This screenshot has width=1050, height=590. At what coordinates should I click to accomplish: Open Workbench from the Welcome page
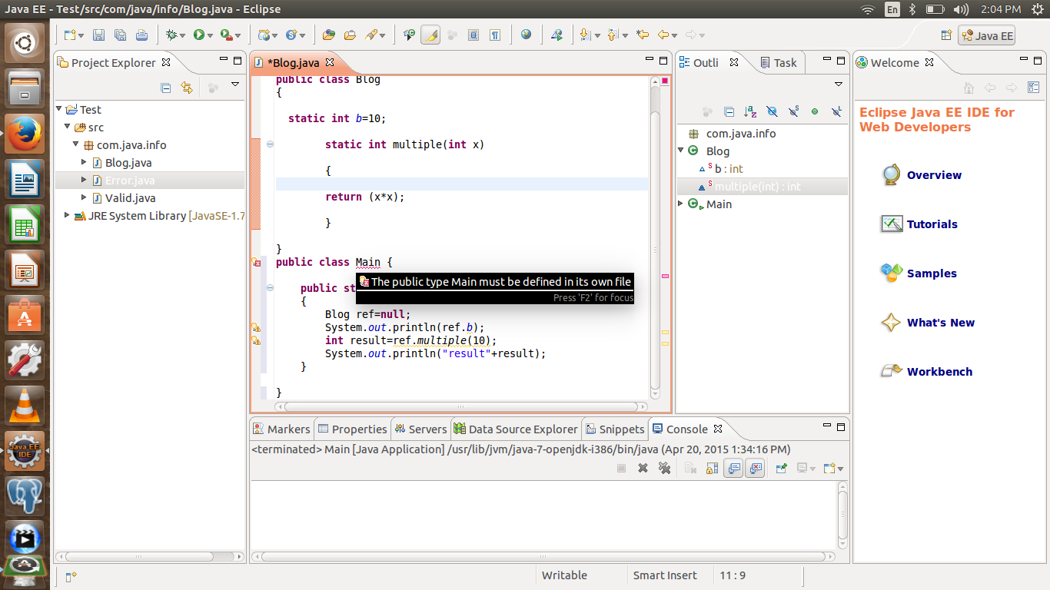pos(941,371)
